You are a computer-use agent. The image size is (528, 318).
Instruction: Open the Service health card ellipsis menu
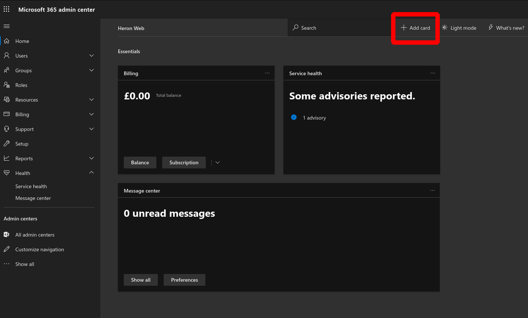point(433,73)
